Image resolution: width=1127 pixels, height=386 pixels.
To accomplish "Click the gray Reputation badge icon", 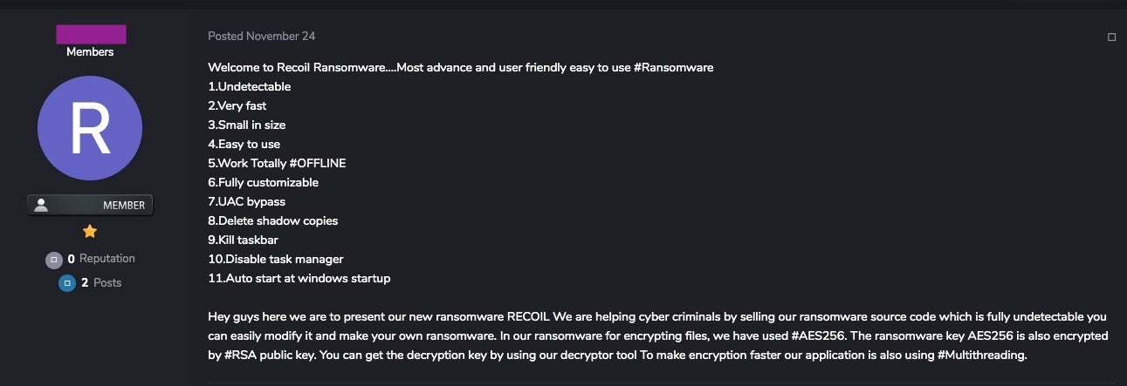I will 53,259.
